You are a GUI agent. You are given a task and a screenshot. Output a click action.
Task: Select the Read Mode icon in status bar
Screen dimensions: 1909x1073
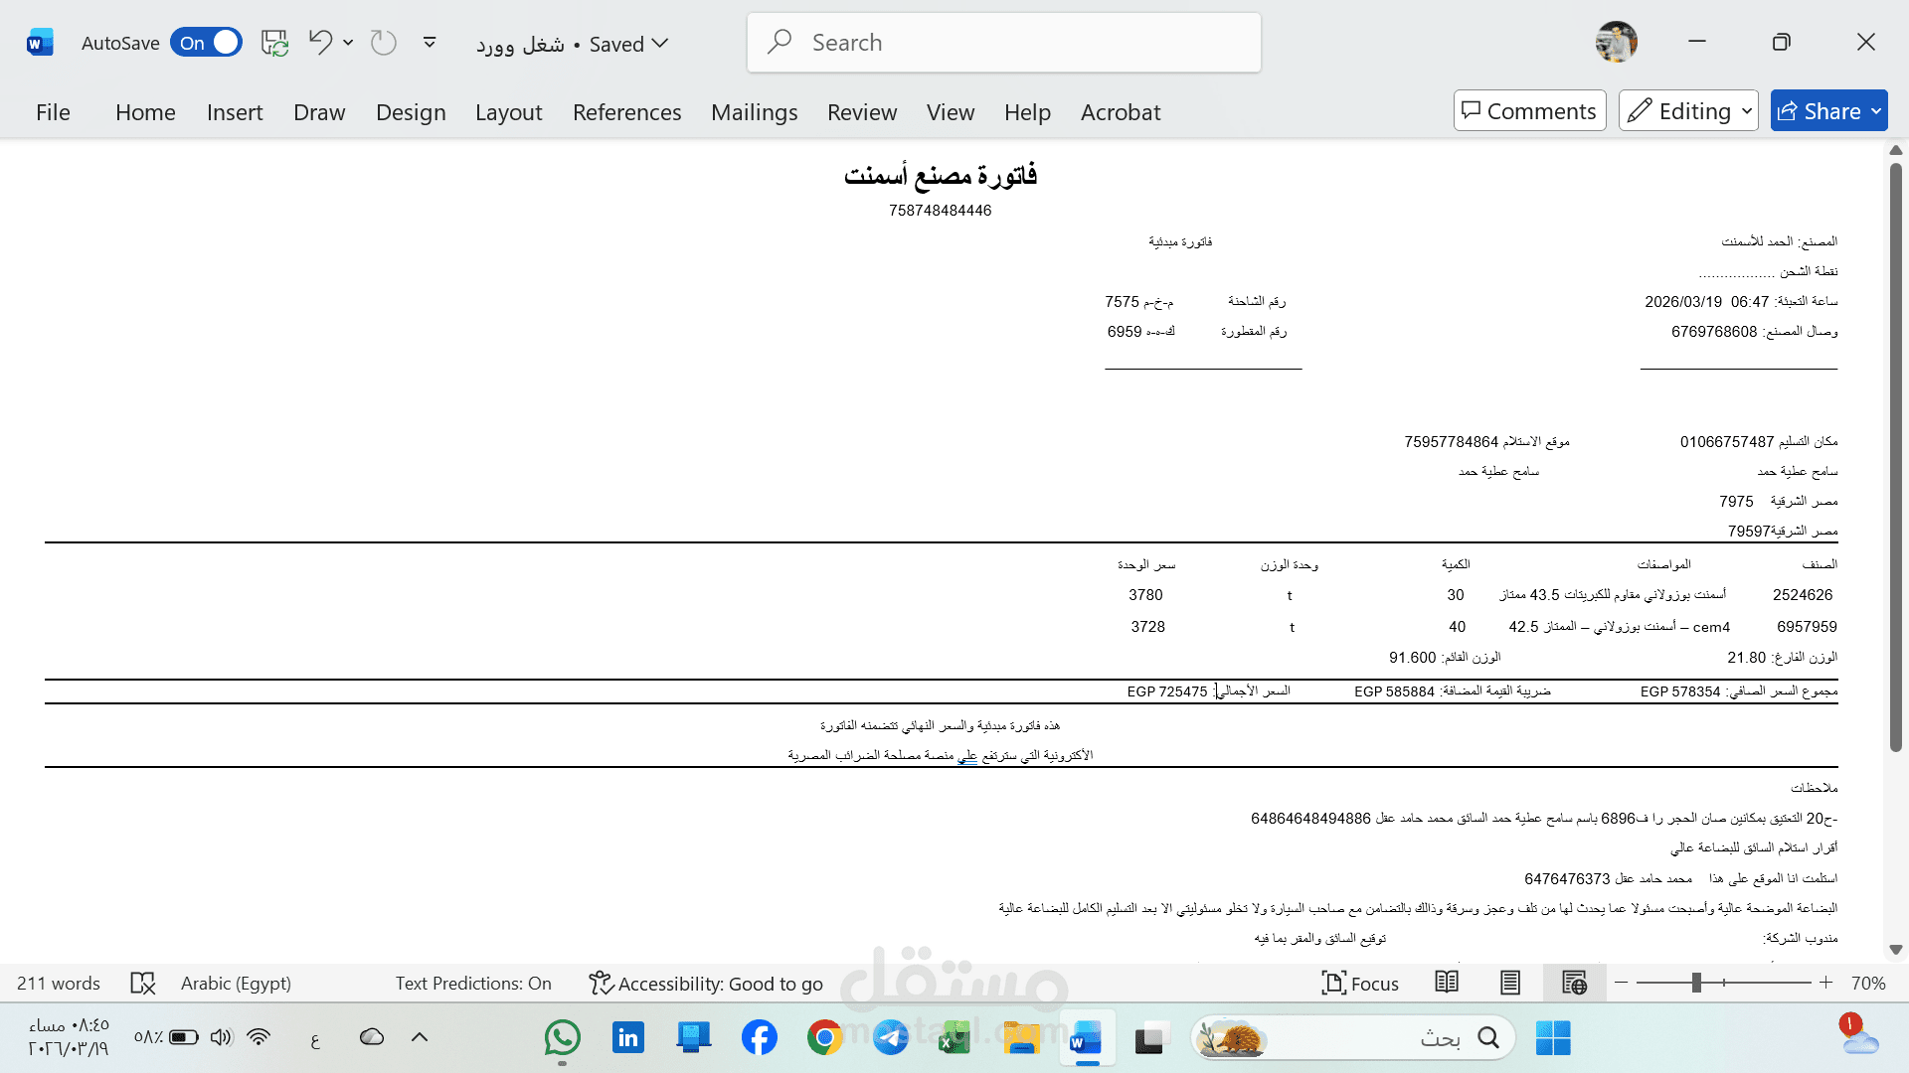point(1447,983)
